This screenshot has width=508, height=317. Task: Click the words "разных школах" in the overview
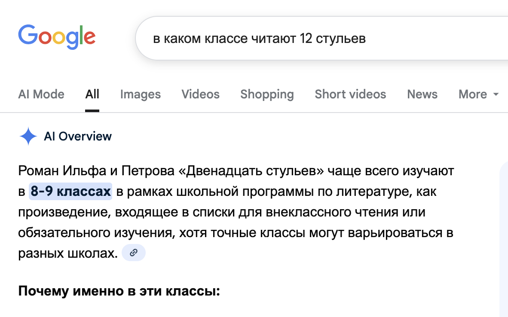click(68, 253)
